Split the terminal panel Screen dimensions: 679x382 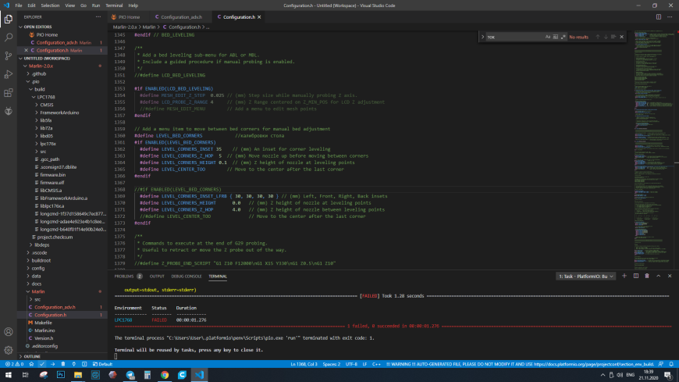(x=636, y=277)
